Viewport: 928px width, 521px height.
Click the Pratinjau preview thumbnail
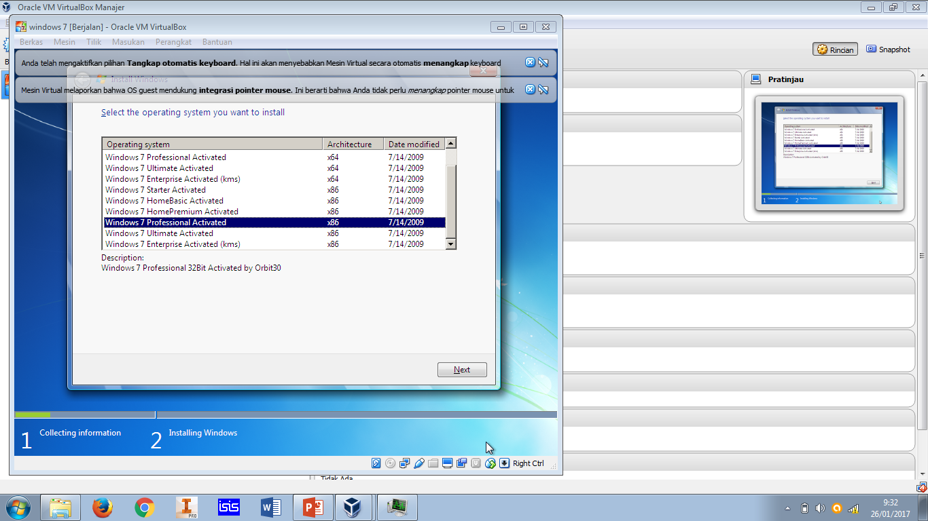coord(829,153)
